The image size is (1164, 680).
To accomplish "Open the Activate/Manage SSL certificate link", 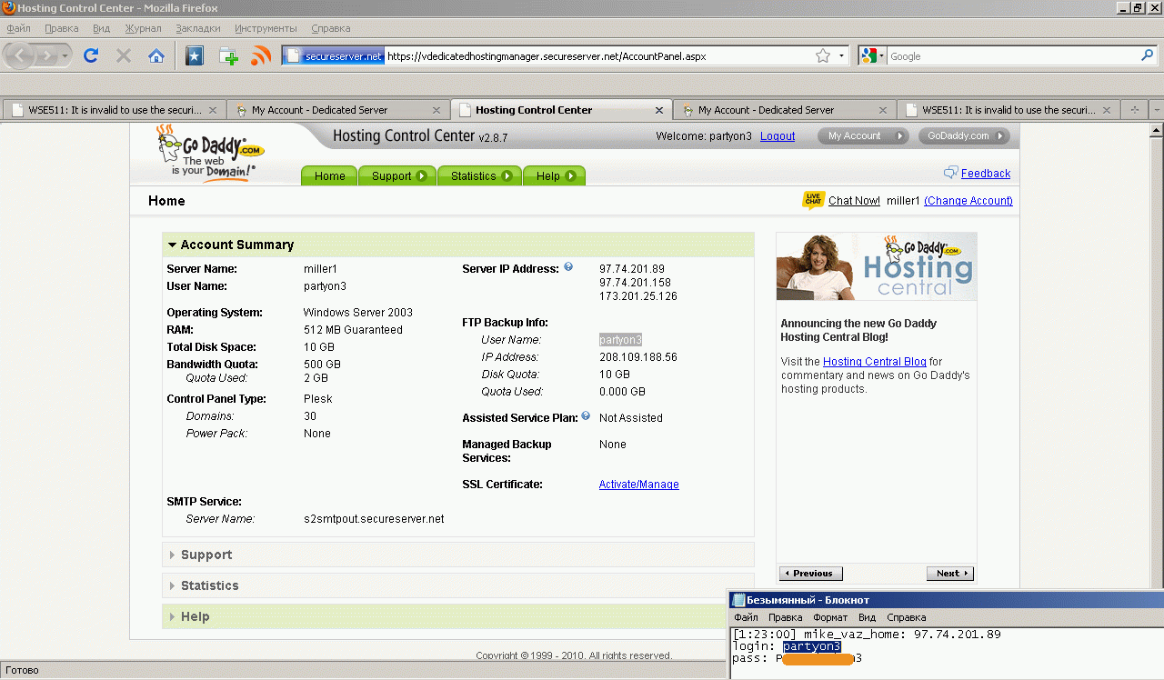I will pyautogui.click(x=638, y=485).
